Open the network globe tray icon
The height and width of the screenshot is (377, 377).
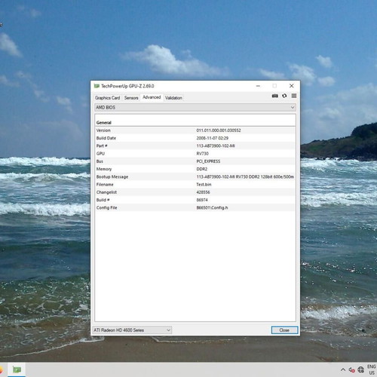(360, 369)
